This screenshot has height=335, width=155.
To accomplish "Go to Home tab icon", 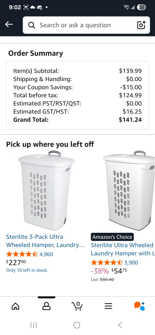I will pos(15,306).
